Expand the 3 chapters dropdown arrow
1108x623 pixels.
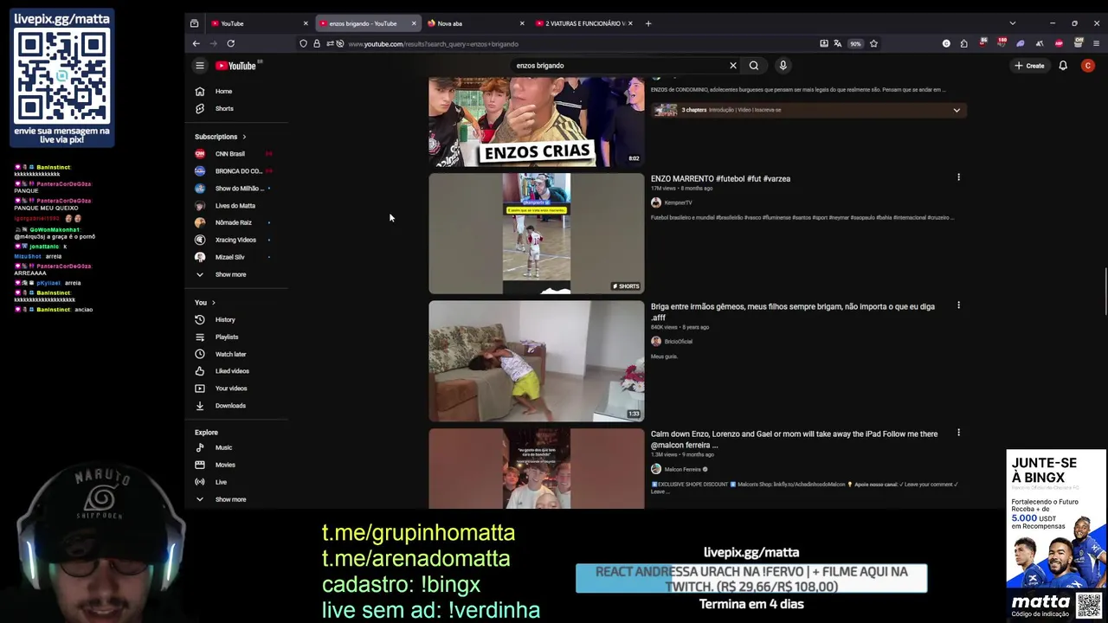pyautogui.click(x=957, y=110)
